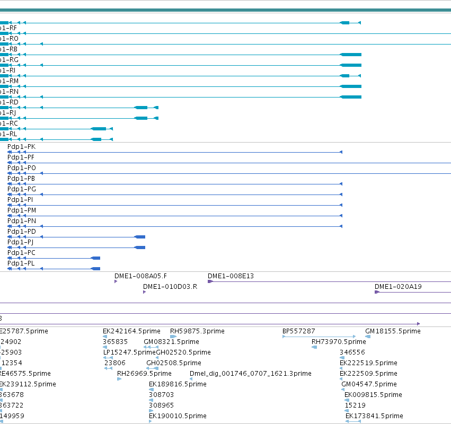This screenshot has width=451, height=424.
Task: Click the EK222509.5prime EST label
Action: 368,374
